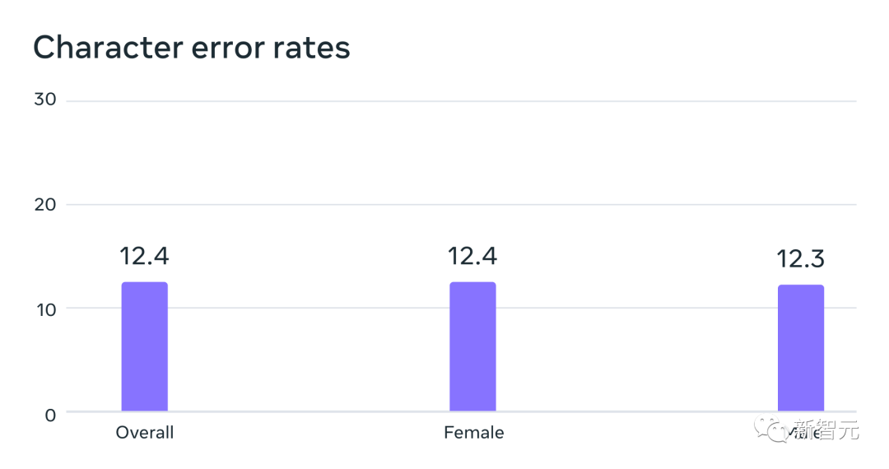Viewport: 889px width, 469px height.
Task: Select the purple Overall bar
Action: click(145, 346)
